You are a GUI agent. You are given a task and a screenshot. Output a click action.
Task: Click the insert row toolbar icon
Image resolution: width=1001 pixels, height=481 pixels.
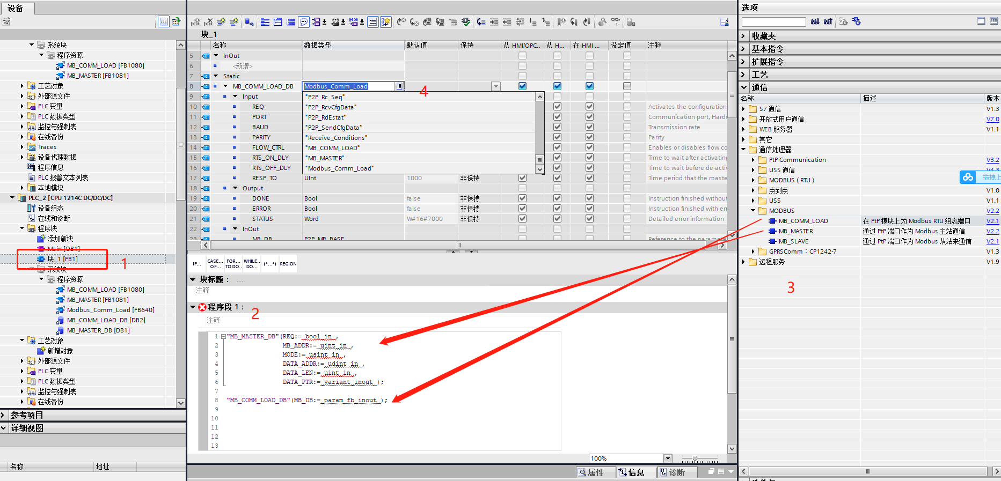pos(221,22)
